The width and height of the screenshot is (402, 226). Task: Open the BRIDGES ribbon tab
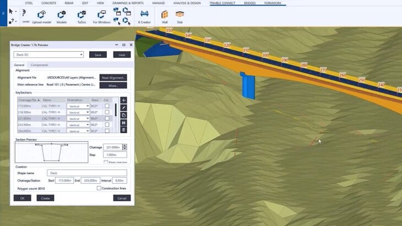tap(249, 3)
